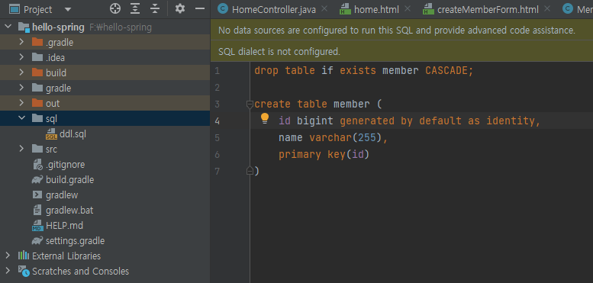Close the HomeController.java tab
This screenshot has width=593, height=283.
(324, 8)
